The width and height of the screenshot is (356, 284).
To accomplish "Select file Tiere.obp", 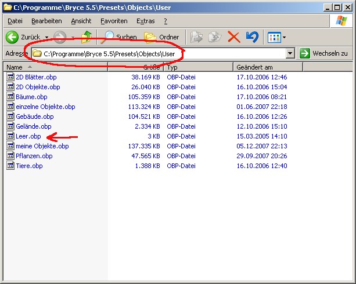I will tap(29, 166).
